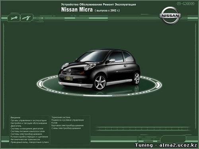Image resolution: width=199 pixels, height=149 pixels.
Task: Click the pliers tool icon button
Action: (x=27, y=18)
